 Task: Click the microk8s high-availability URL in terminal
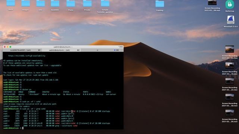[x=27, y=56]
